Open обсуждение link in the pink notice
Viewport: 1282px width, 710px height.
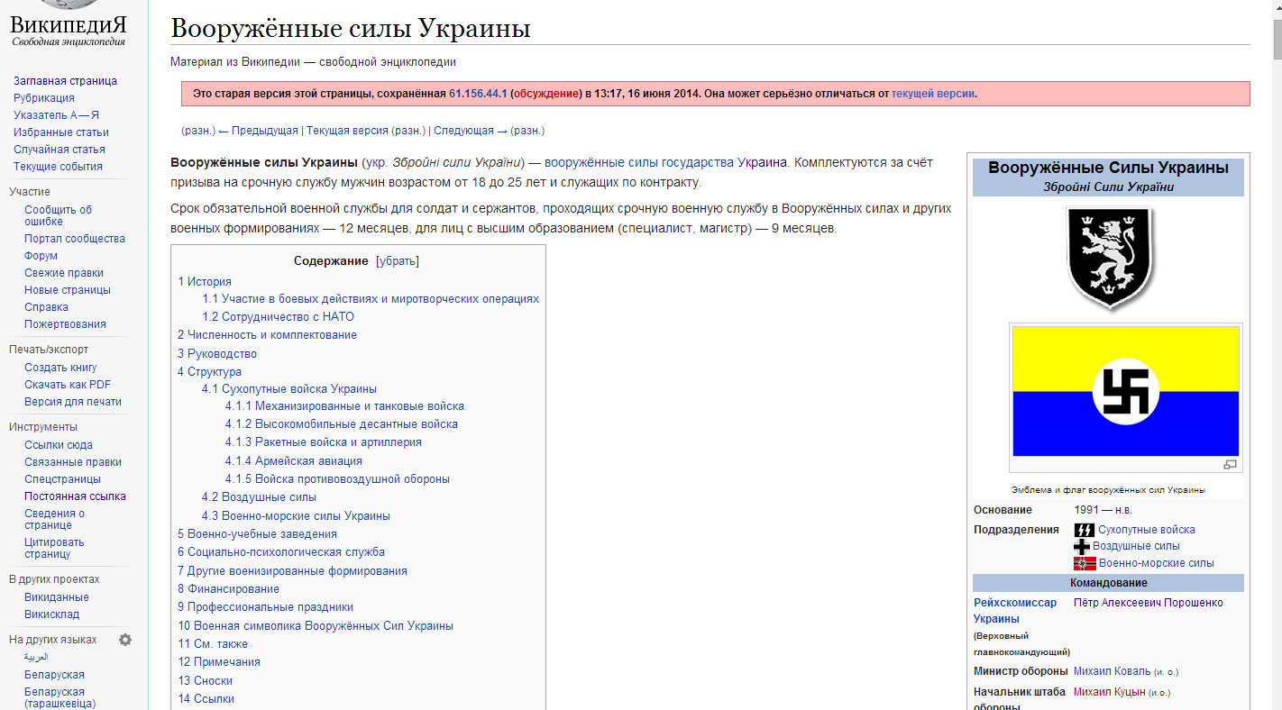pyautogui.click(x=547, y=93)
